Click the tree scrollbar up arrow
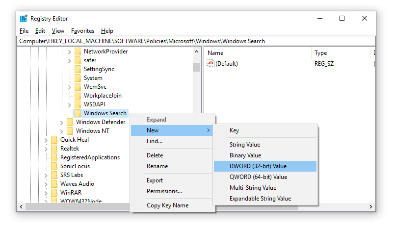Screen dimensions: 394x228 click(x=196, y=51)
